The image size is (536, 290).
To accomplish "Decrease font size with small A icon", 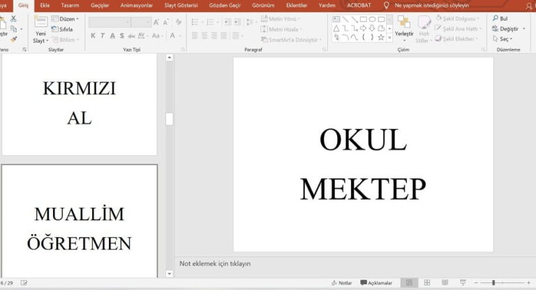I will tap(165, 22).
